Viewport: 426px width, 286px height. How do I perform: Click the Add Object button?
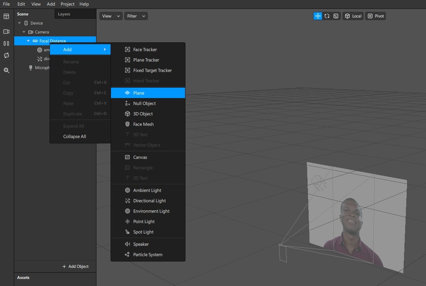(75, 266)
